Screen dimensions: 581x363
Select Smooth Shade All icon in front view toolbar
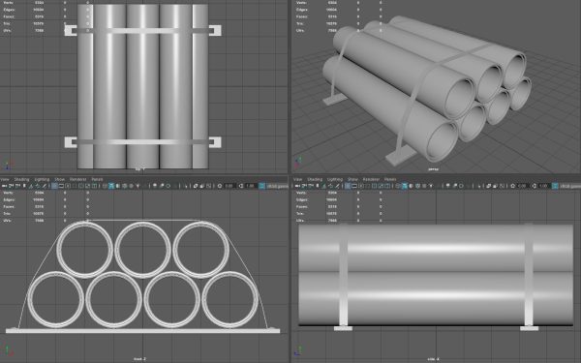point(111,186)
